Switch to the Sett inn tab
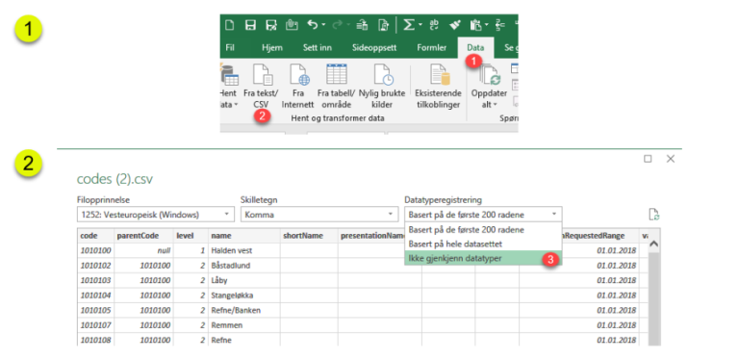Image resolution: width=739 pixels, height=360 pixels. coord(318,47)
